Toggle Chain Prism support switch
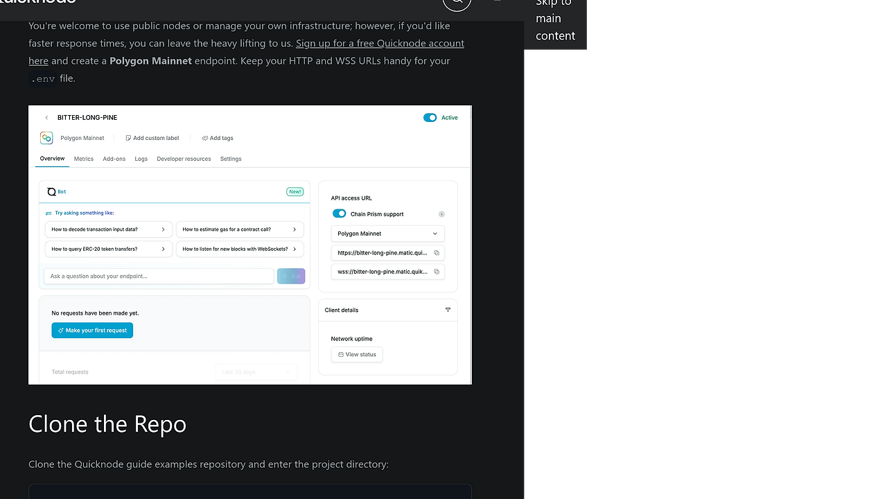This screenshot has height=499, width=887. (340, 214)
